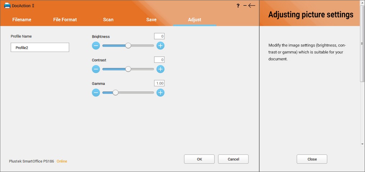The image size is (365, 172).
Task: Lower gamma using the minus button
Action: point(96,93)
